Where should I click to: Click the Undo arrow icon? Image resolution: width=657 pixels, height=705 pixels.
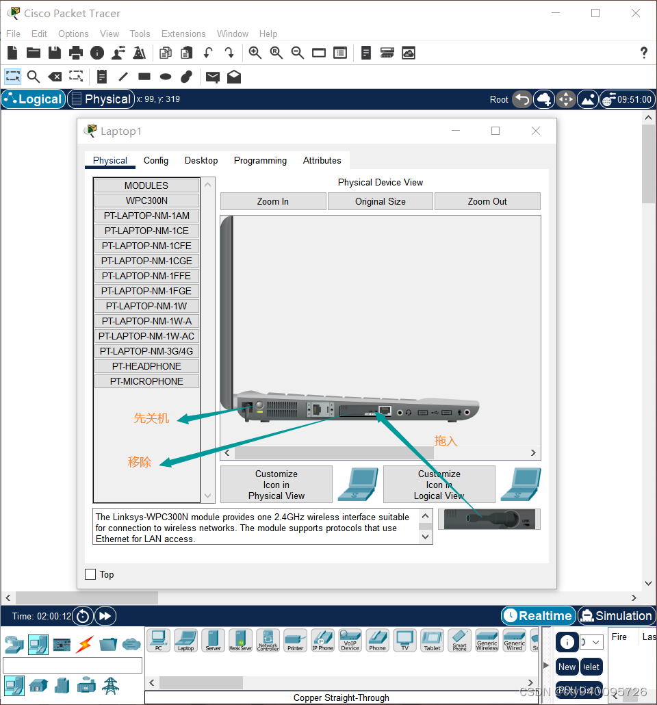pos(208,53)
